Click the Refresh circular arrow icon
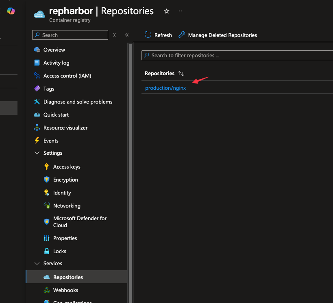This screenshot has width=333, height=303. pos(148,35)
